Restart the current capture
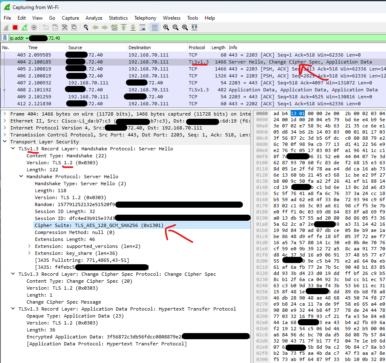386x363 pixels. 25,27
